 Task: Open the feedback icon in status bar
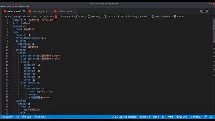pyautogui.click(x=205, y=117)
